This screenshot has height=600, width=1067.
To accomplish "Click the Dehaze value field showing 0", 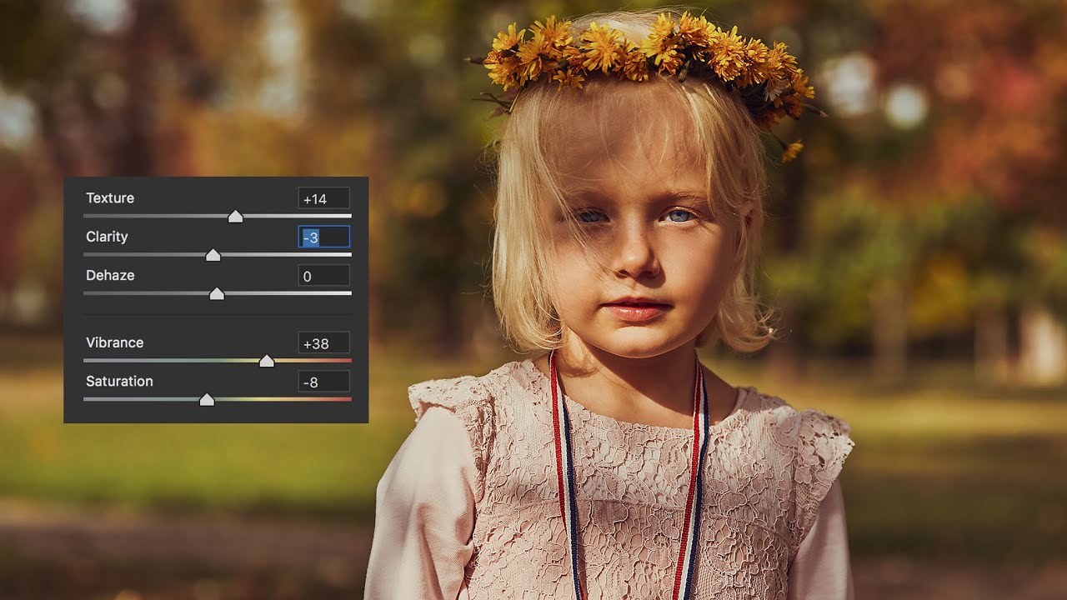I will tap(323, 276).
